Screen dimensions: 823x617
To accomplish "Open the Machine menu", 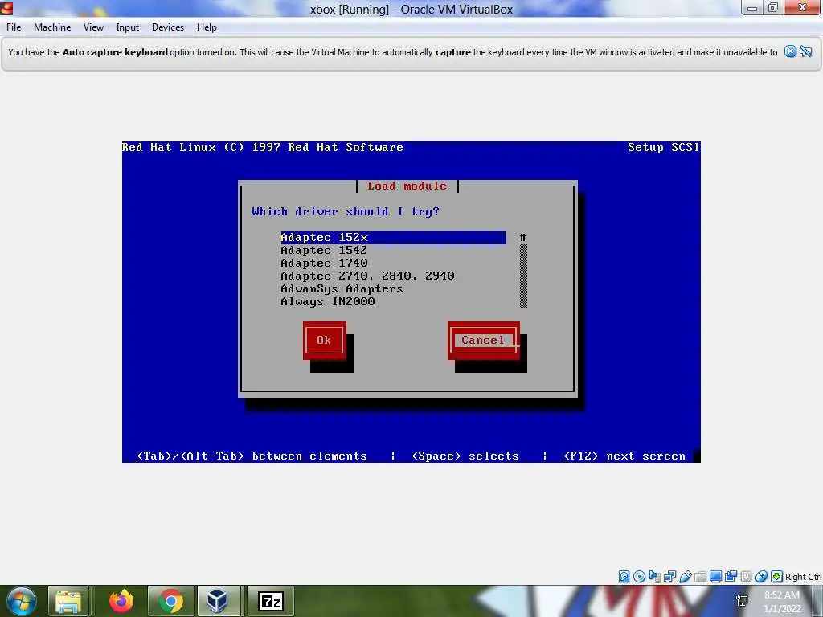I will [x=52, y=27].
